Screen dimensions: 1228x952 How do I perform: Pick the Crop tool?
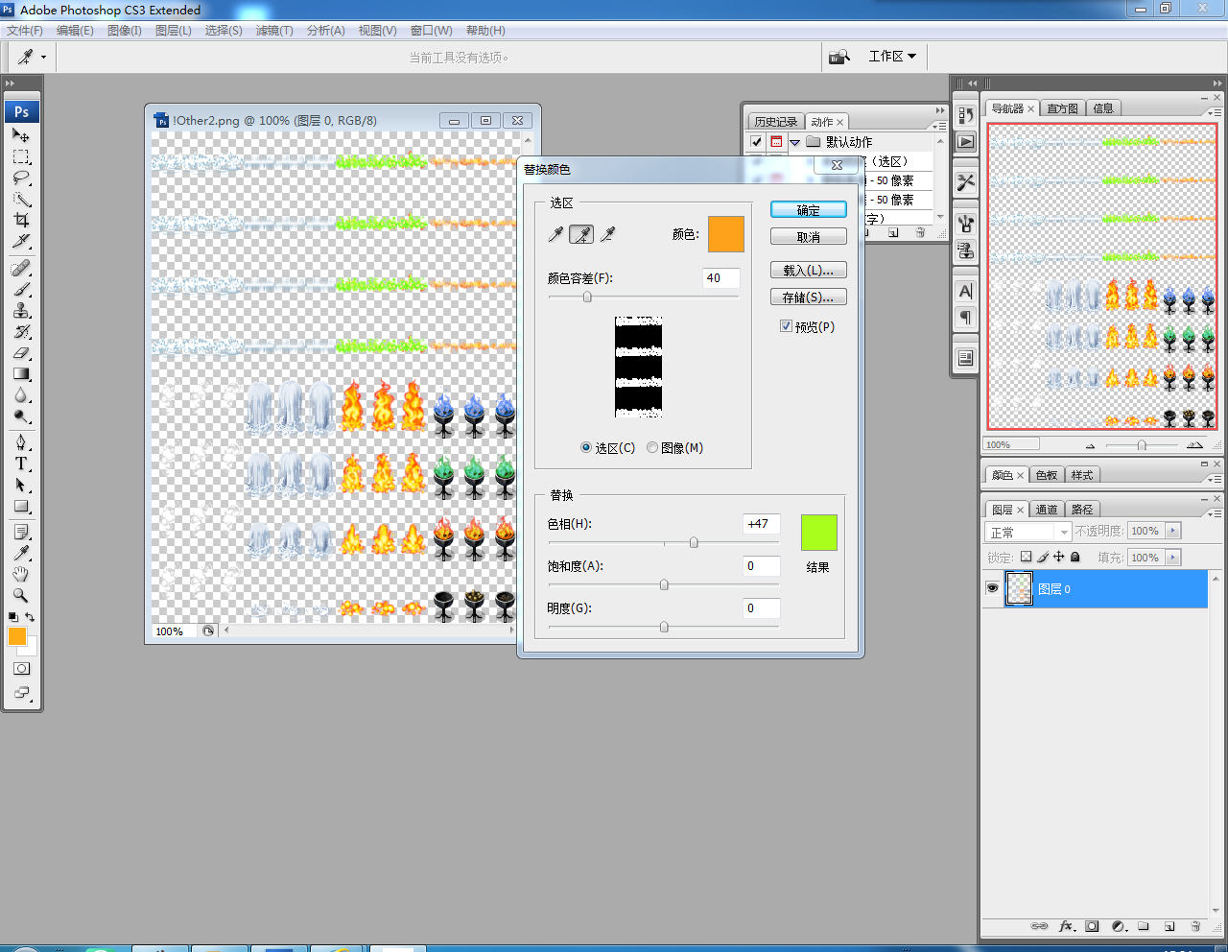(21, 221)
